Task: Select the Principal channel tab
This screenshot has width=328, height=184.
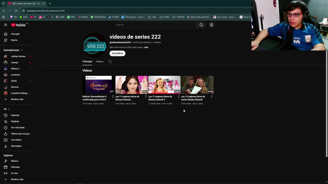Action: pos(87,62)
